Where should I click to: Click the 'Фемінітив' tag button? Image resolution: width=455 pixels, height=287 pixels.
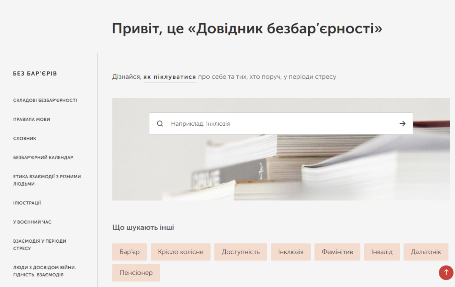337,252
